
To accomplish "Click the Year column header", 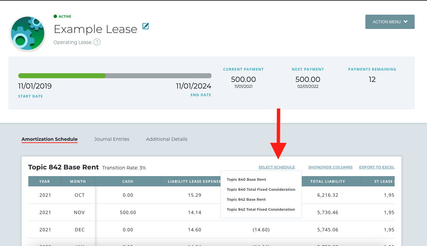I will 45,181.
